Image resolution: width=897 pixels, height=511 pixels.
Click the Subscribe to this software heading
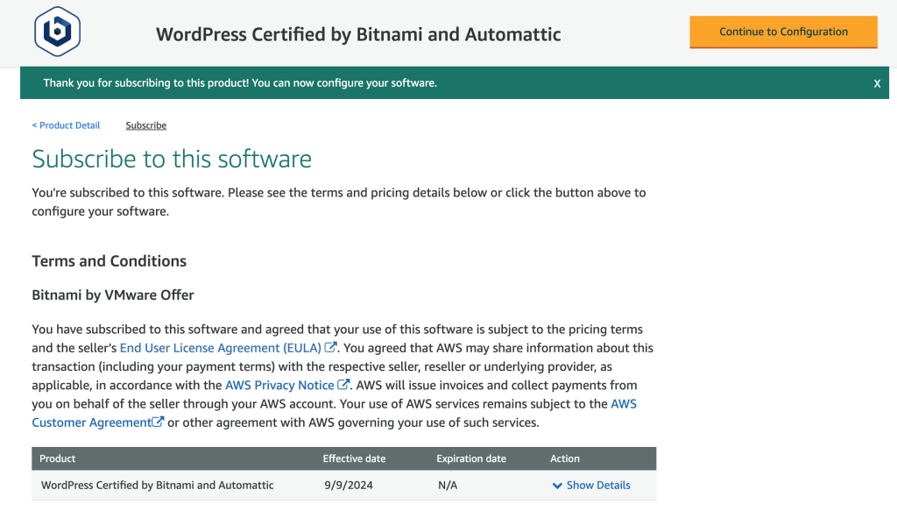click(x=172, y=159)
